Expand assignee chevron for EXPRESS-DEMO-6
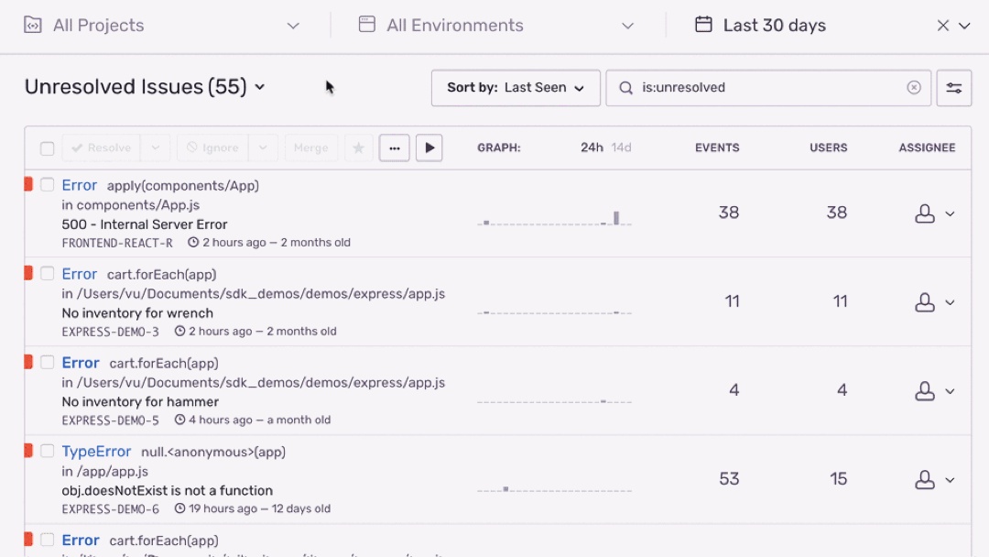 (x=950, y=480)
